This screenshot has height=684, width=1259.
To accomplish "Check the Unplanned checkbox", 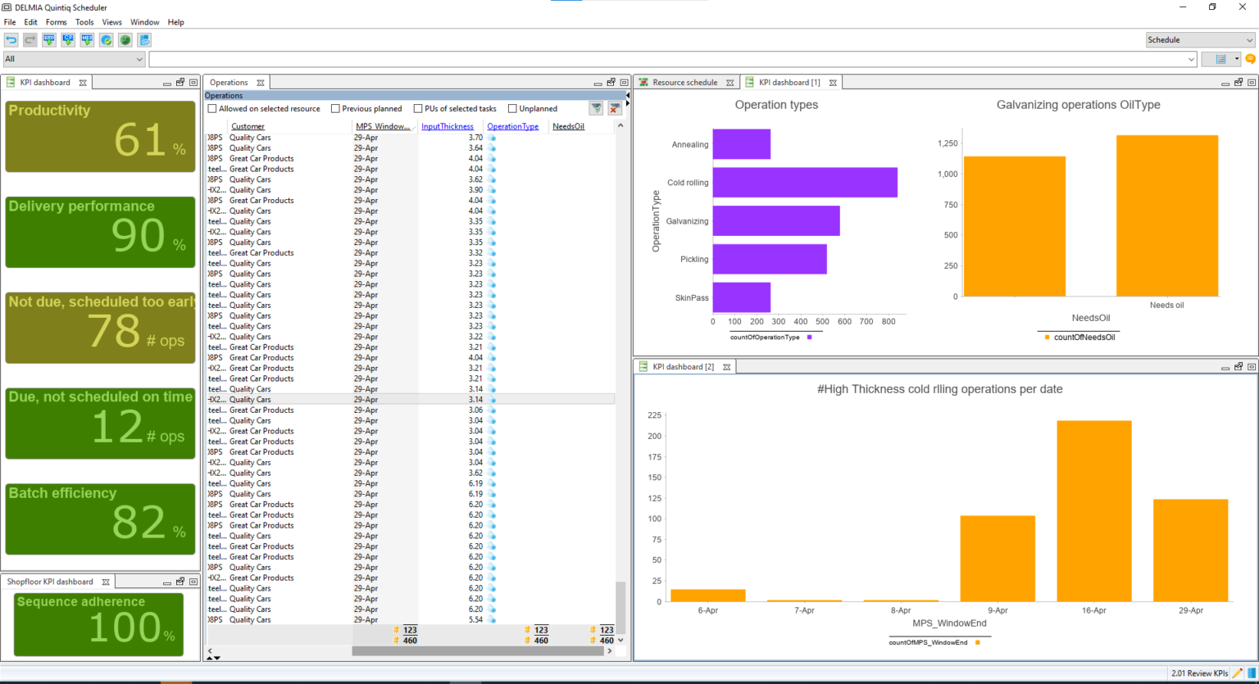I will click(512, 108).
